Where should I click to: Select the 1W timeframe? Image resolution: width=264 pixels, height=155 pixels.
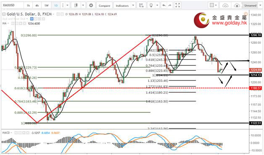[x=47, y=5]
